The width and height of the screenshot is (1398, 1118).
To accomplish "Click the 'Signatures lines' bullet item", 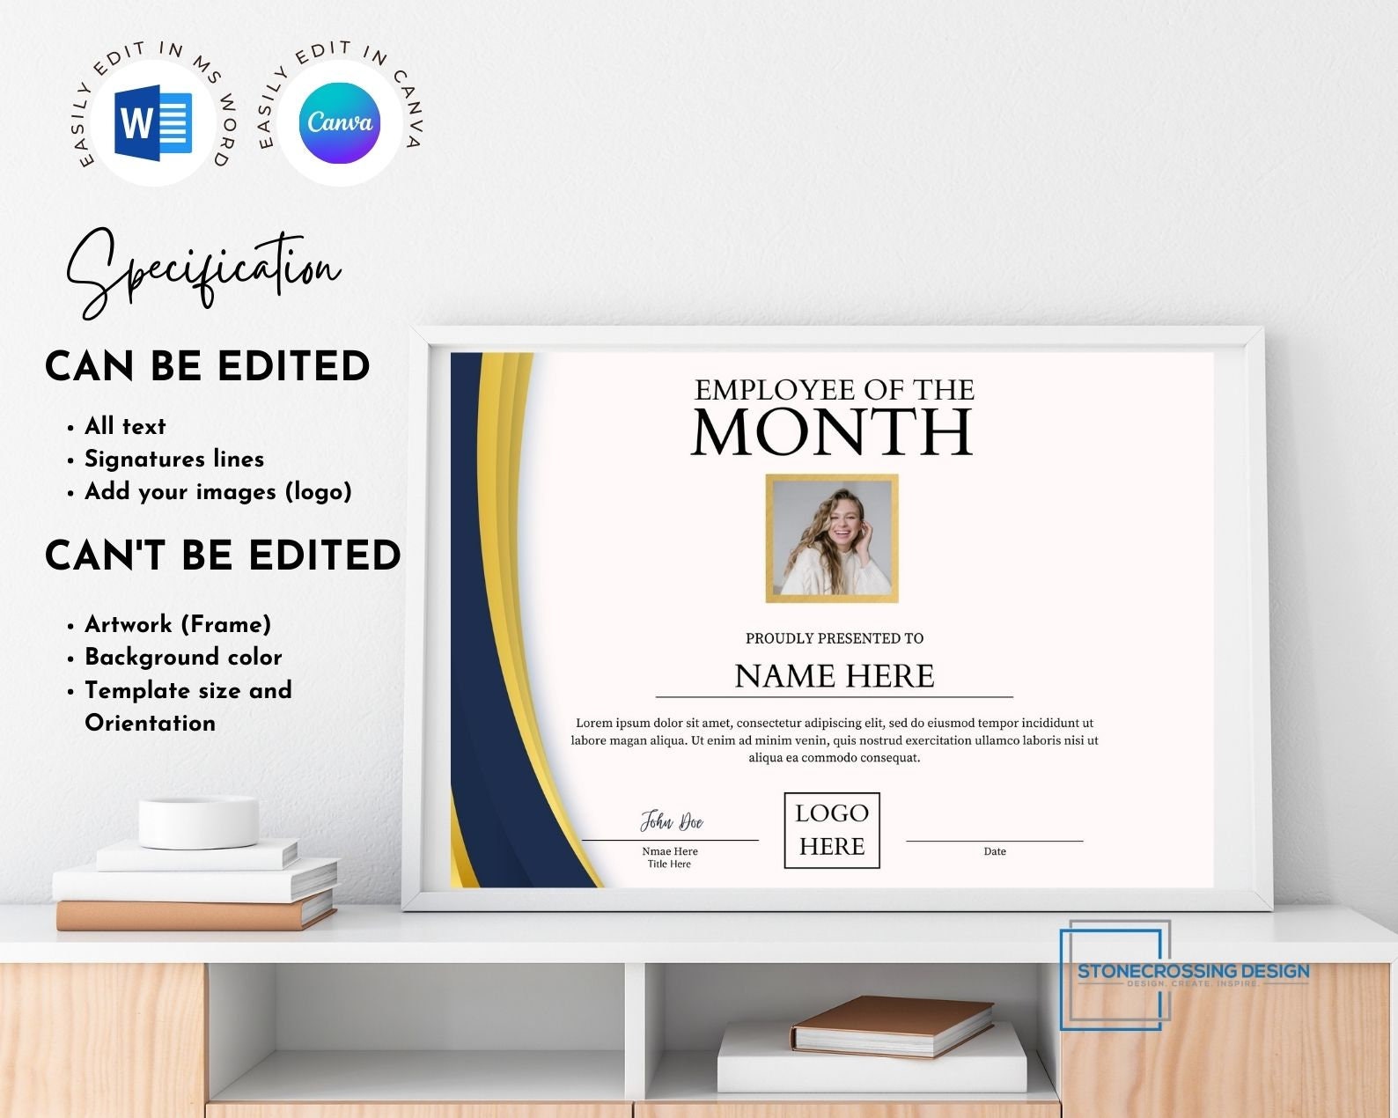I will pyautogui.click(x=174, y=459).
